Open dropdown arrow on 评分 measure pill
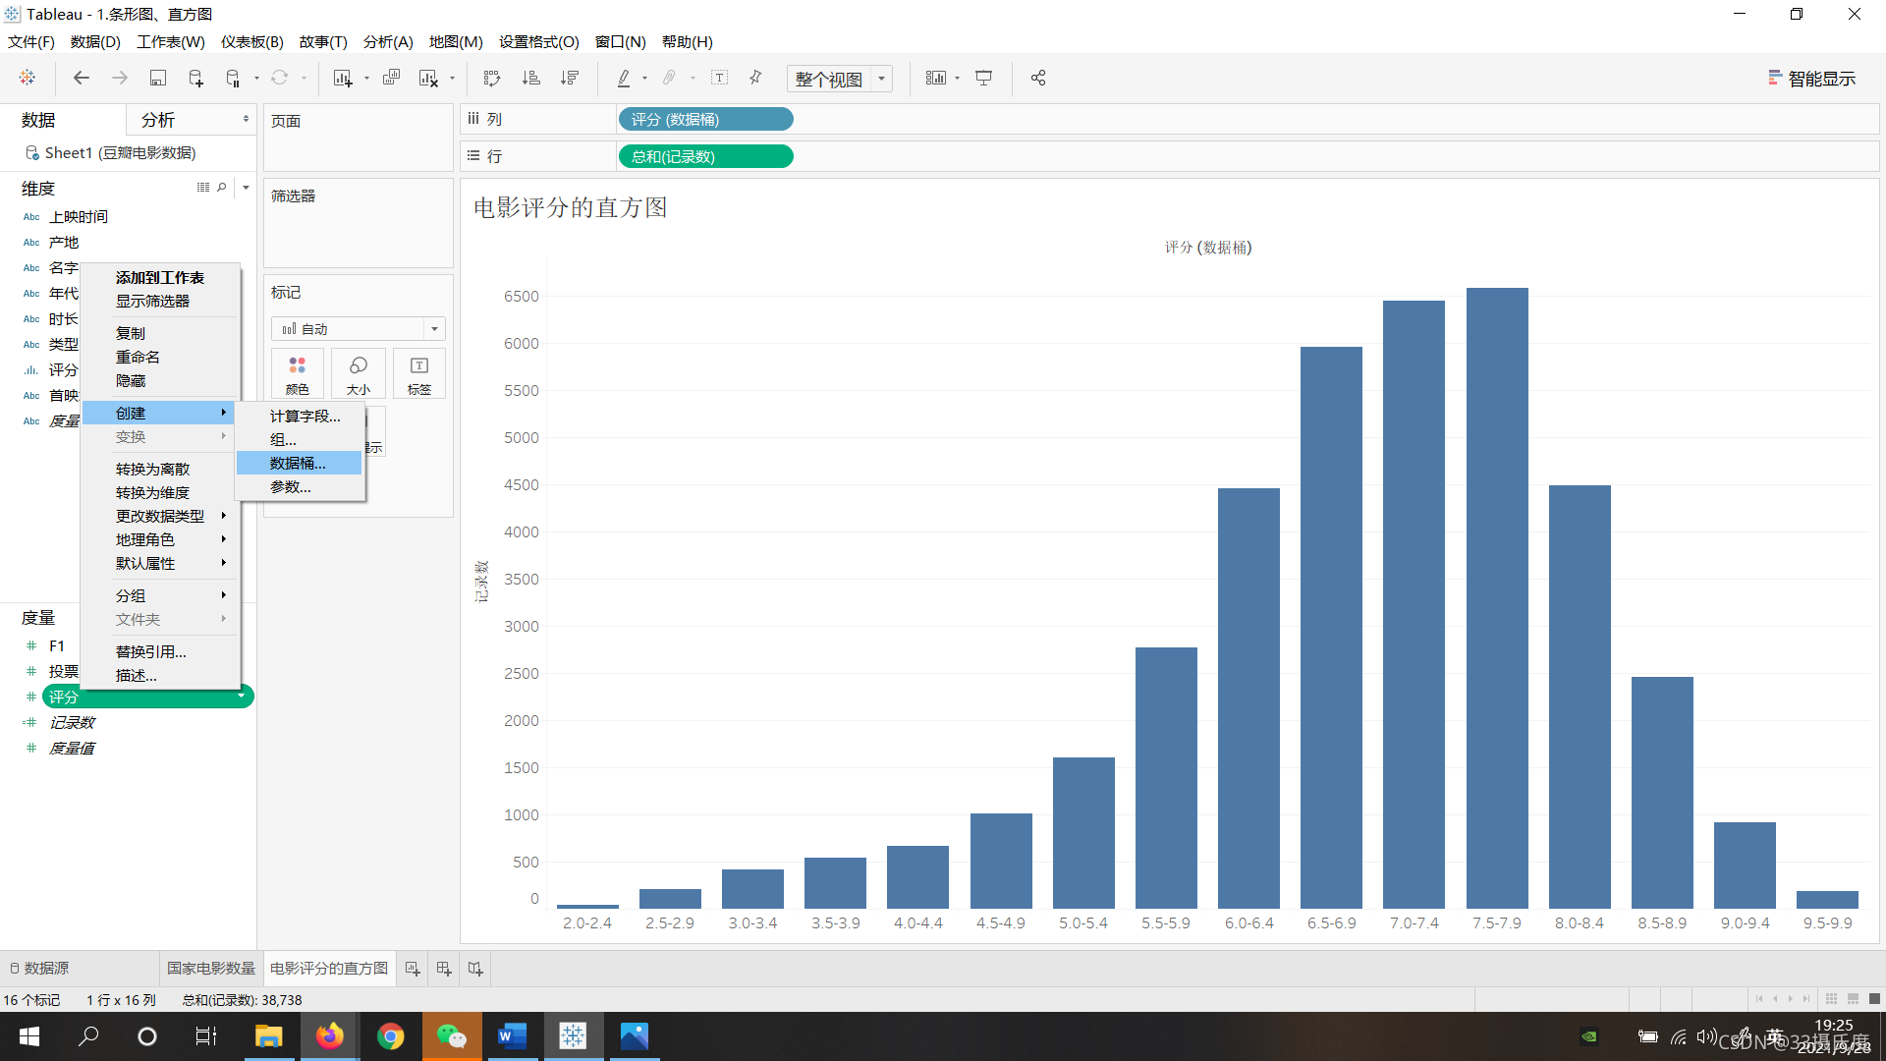The width and height of the screenshot is (1886, 1061). pyautogui.click(x=241, y=697)
